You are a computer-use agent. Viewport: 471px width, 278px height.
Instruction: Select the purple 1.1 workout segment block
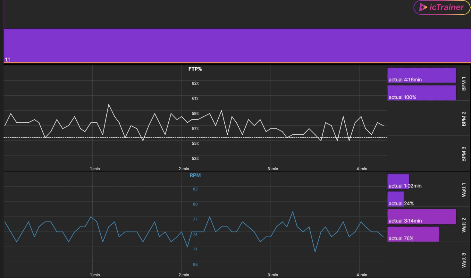[x=237, y=46]
